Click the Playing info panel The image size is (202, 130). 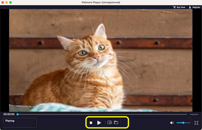20,123
